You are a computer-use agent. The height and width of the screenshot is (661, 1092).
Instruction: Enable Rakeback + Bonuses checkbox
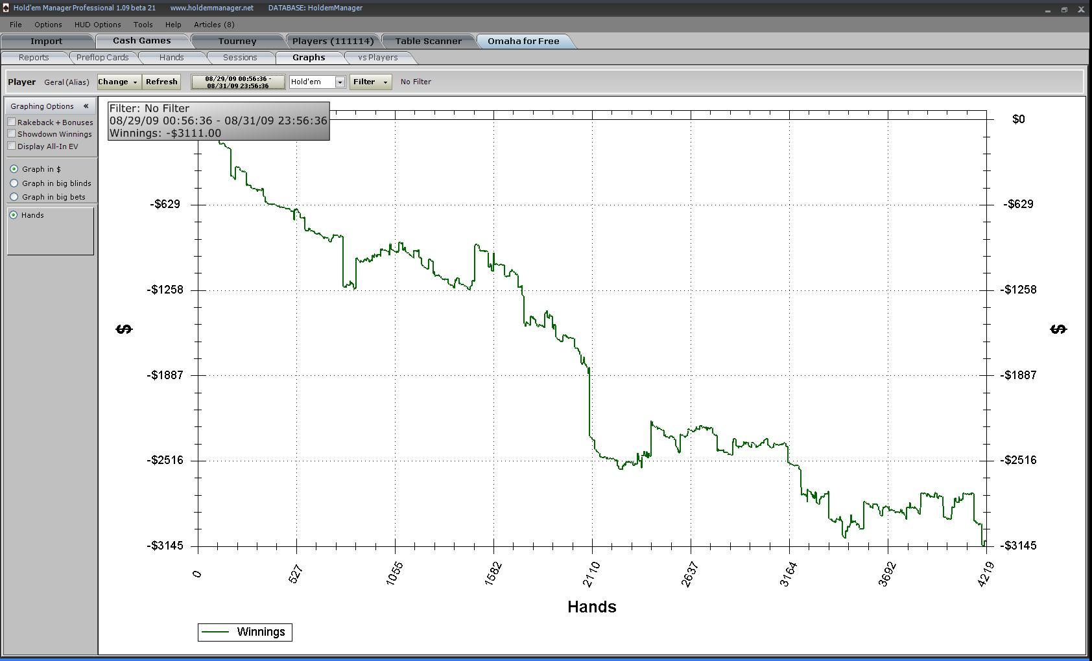pos(12,122)
